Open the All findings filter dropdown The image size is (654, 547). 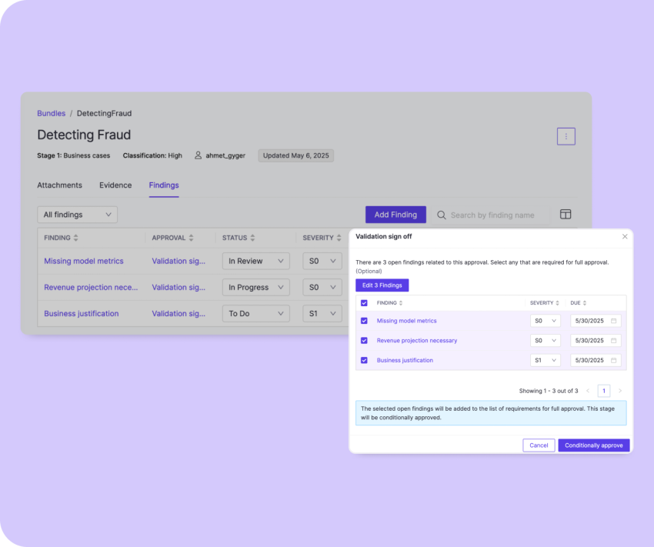click(x=77, y=215)
